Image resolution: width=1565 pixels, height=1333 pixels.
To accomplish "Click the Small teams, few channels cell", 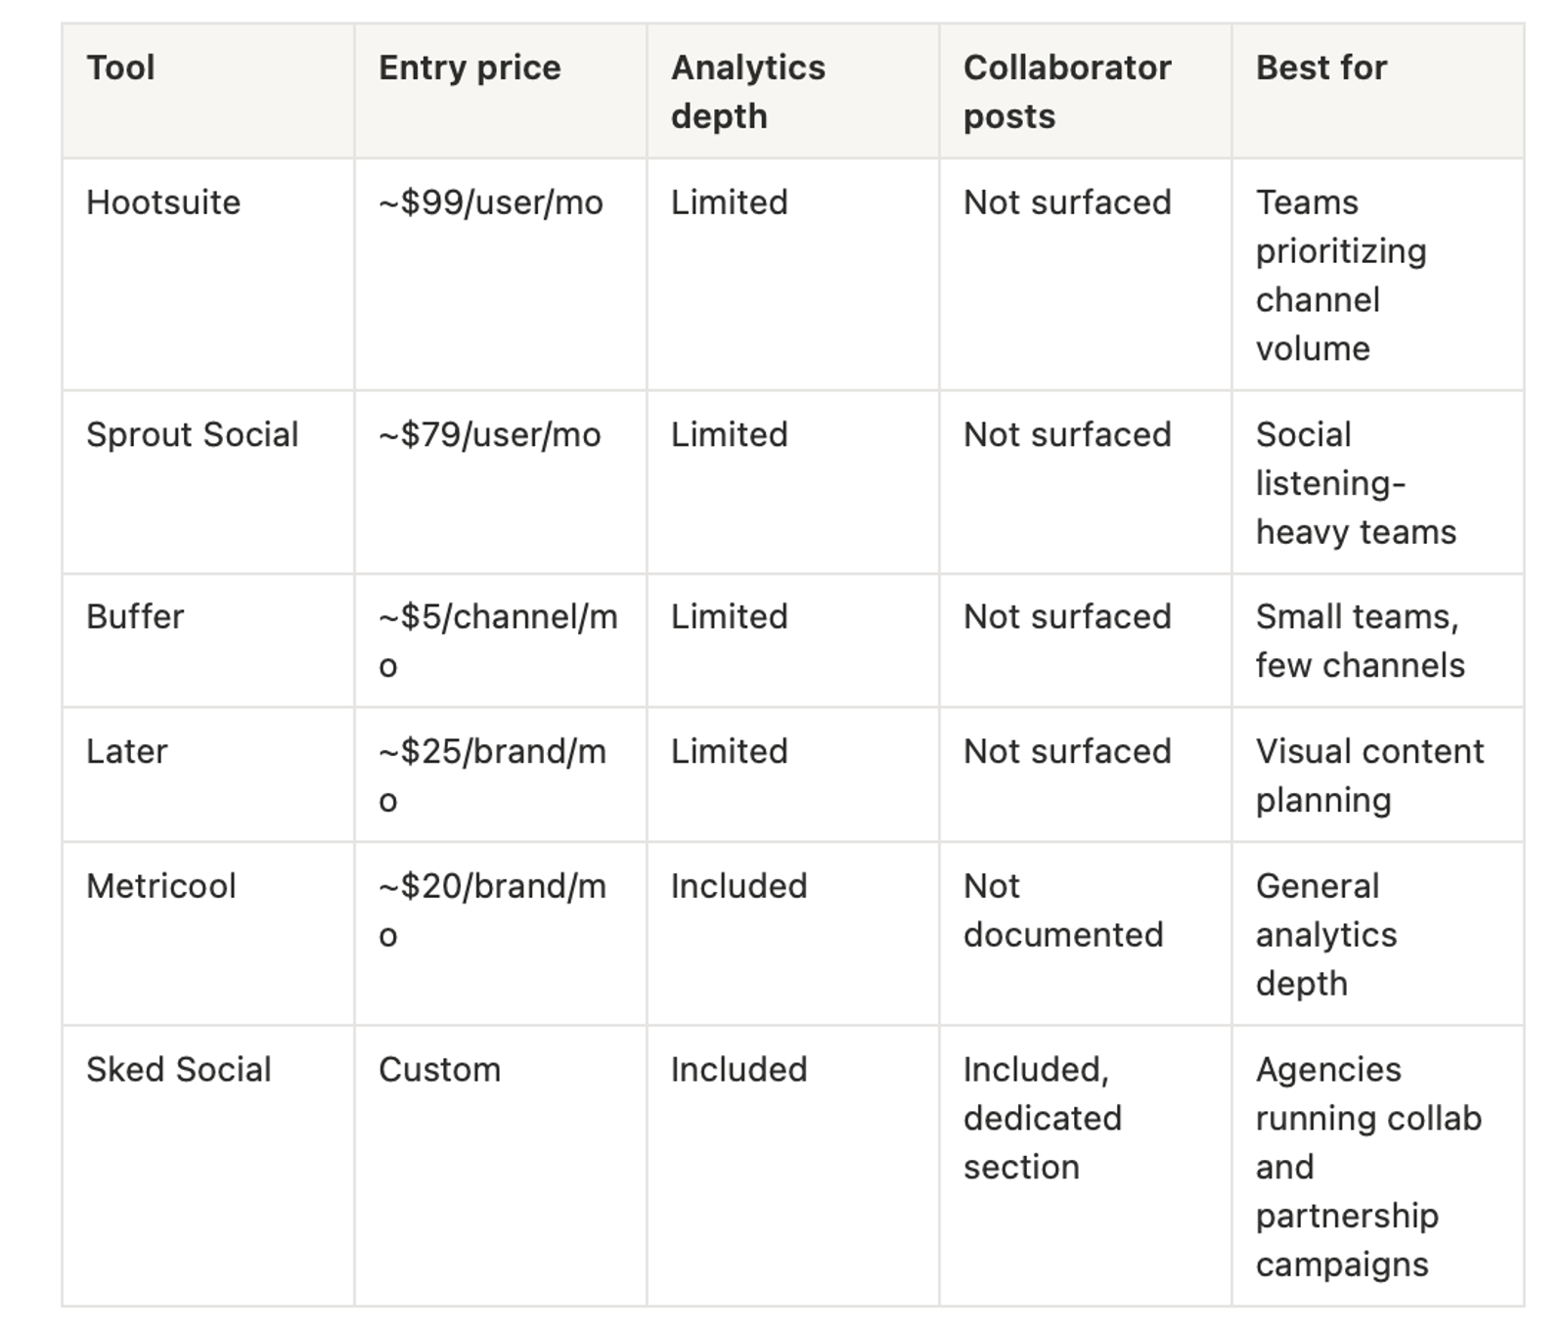I will point(1377,641).
